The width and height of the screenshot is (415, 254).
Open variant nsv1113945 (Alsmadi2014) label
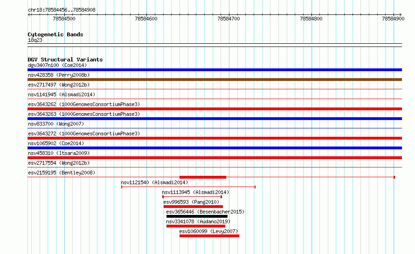point(195,192)
